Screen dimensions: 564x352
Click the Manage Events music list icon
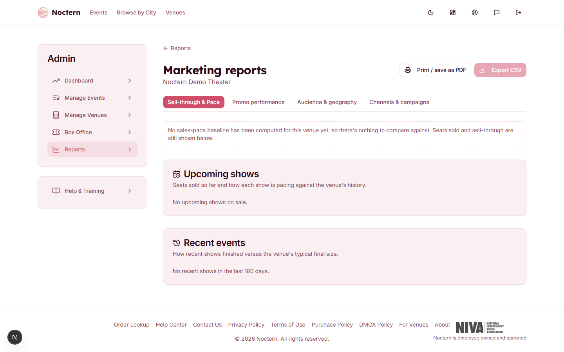pyautogui.click(x=56, y=98)
